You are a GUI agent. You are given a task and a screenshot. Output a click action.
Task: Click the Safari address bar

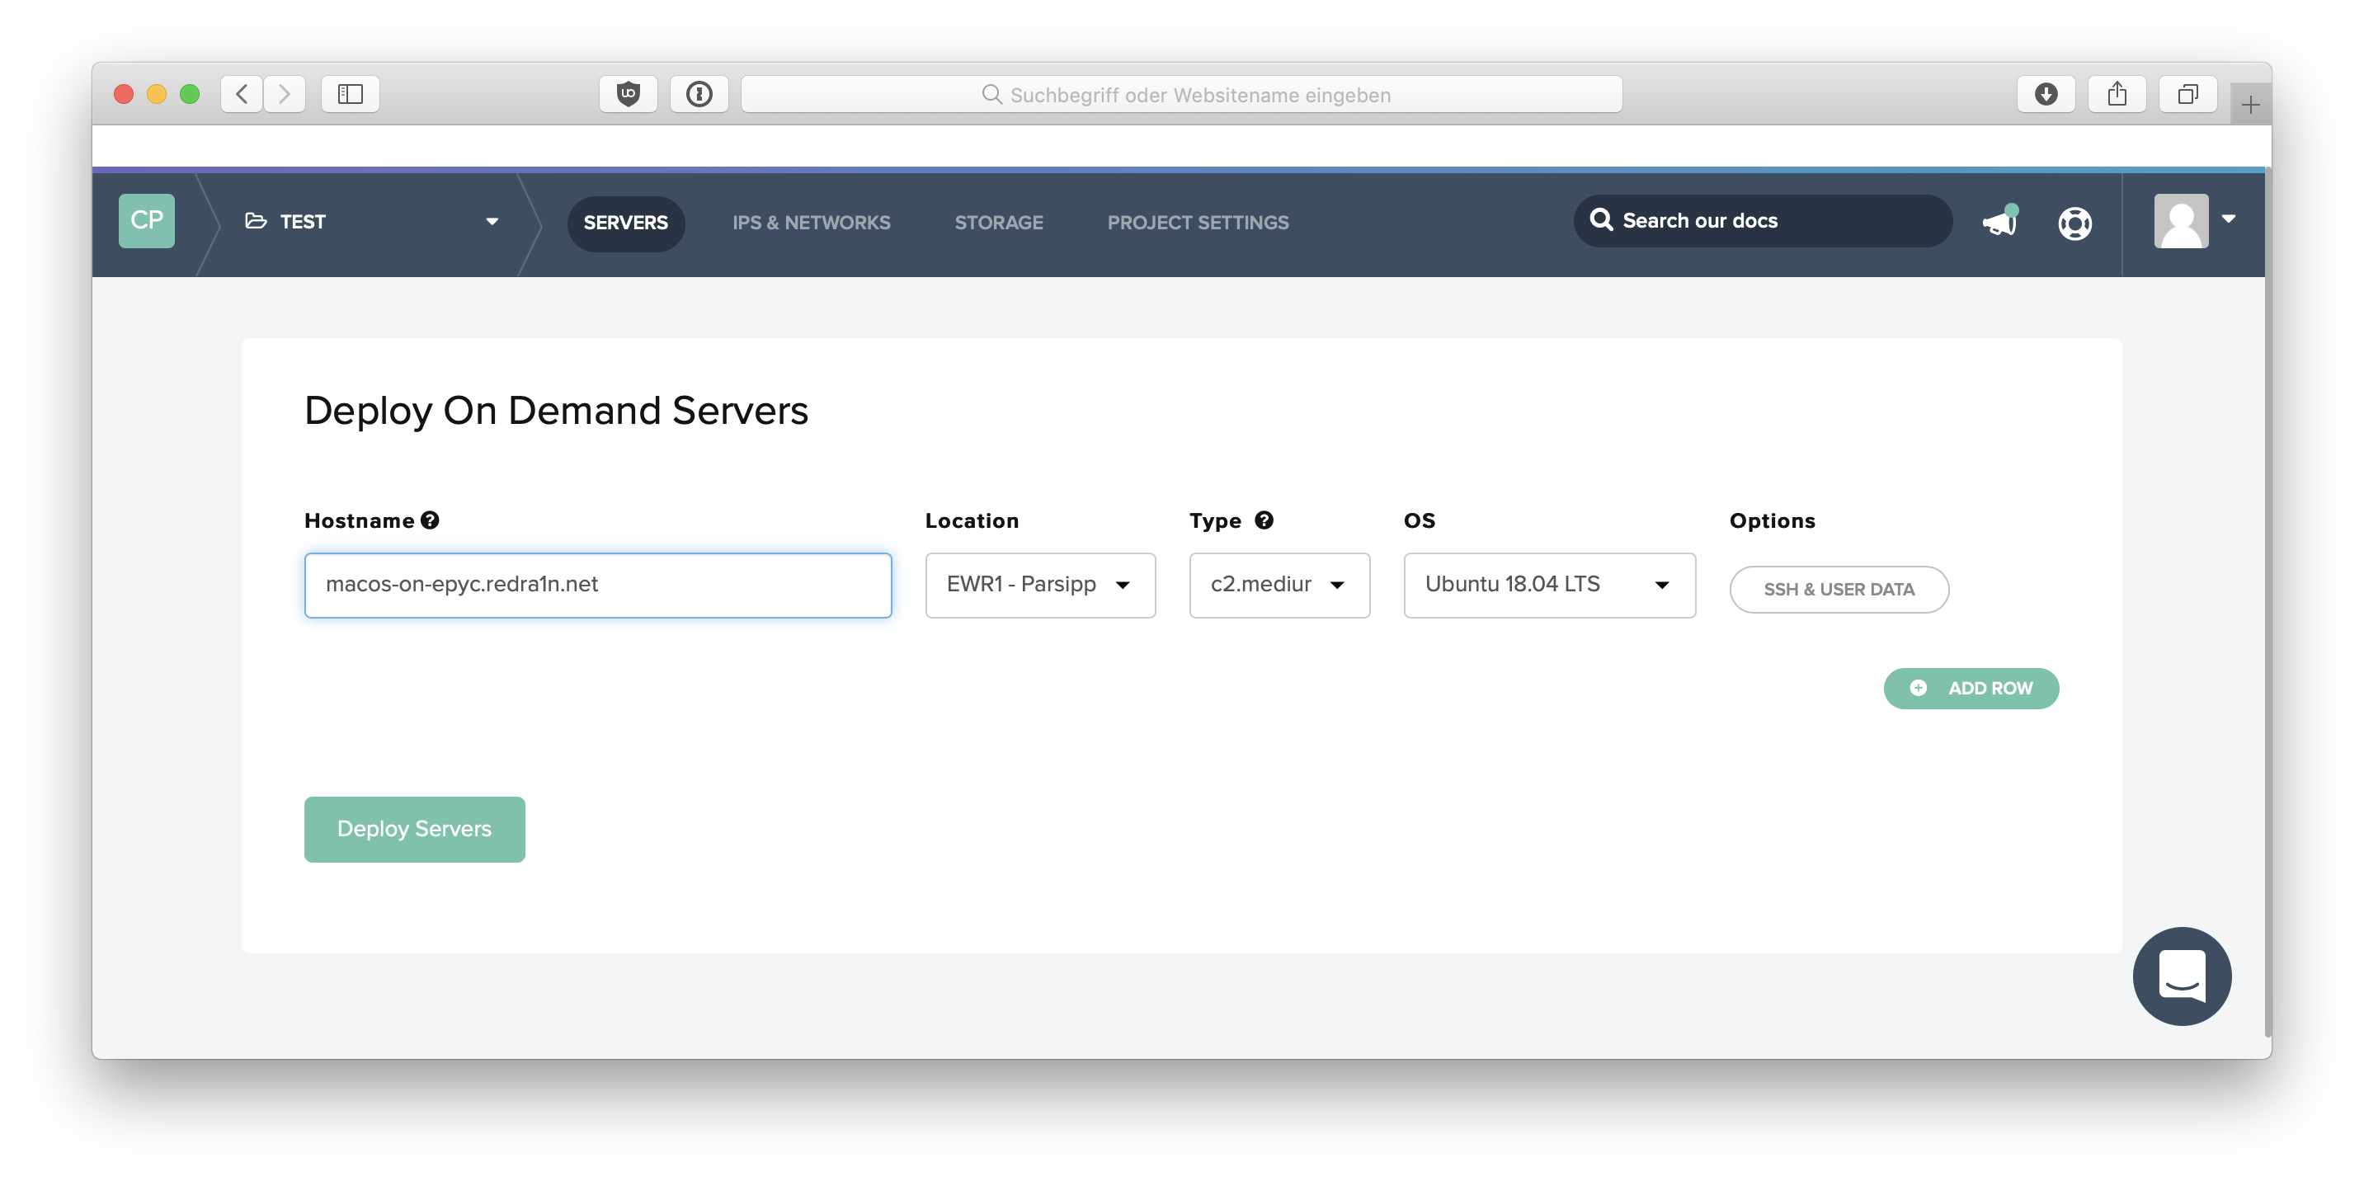point(1182,93)
